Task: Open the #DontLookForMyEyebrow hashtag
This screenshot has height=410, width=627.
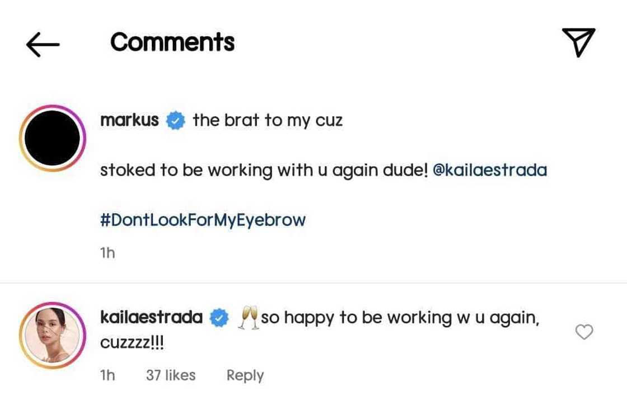Action: 203,219
